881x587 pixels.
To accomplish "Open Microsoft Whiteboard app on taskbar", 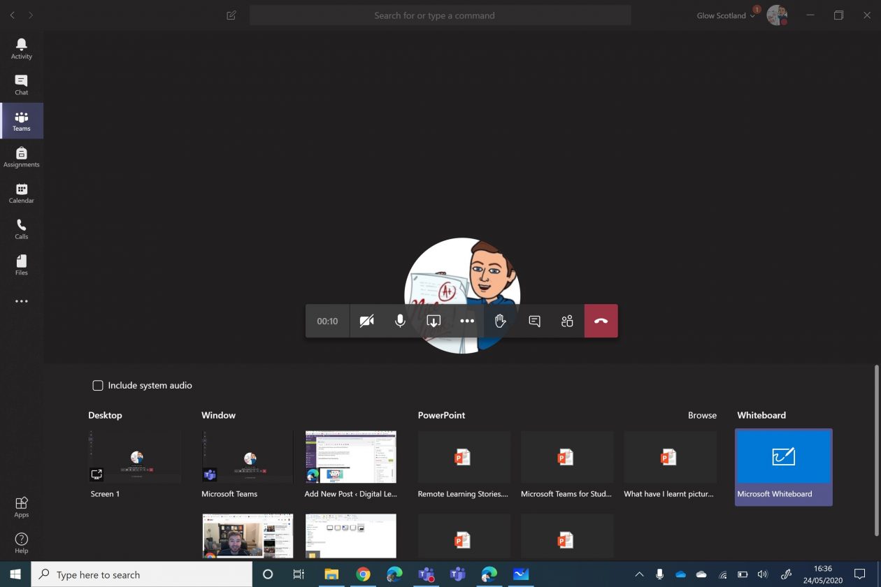I will 521,574.
